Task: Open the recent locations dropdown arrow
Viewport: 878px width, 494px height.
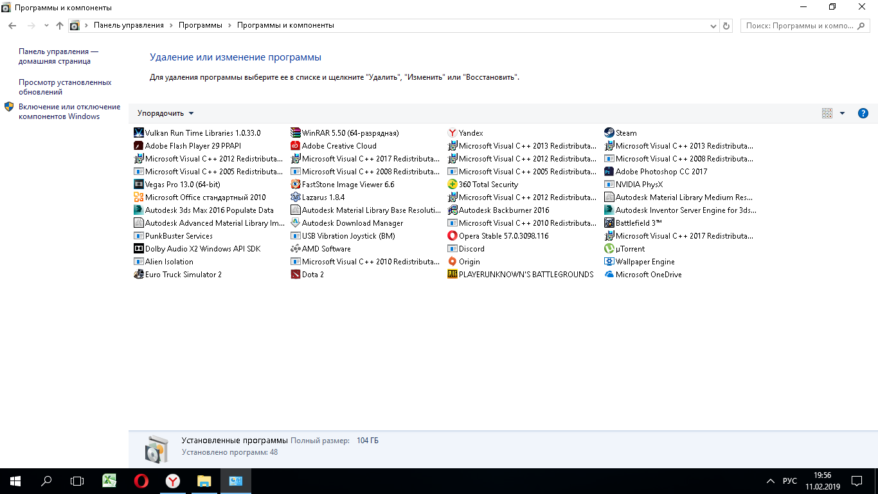Action: (x=46, y=26)
